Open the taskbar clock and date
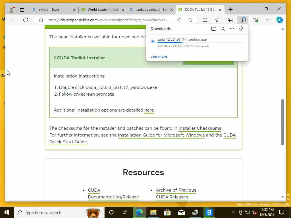 click(267, 212)
